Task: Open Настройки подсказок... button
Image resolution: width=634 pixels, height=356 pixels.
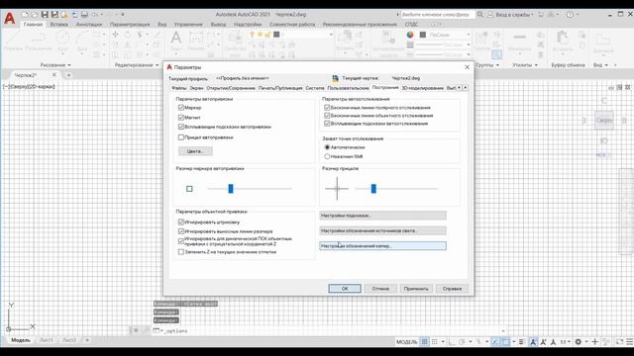Action: click(x=383, y=216)
